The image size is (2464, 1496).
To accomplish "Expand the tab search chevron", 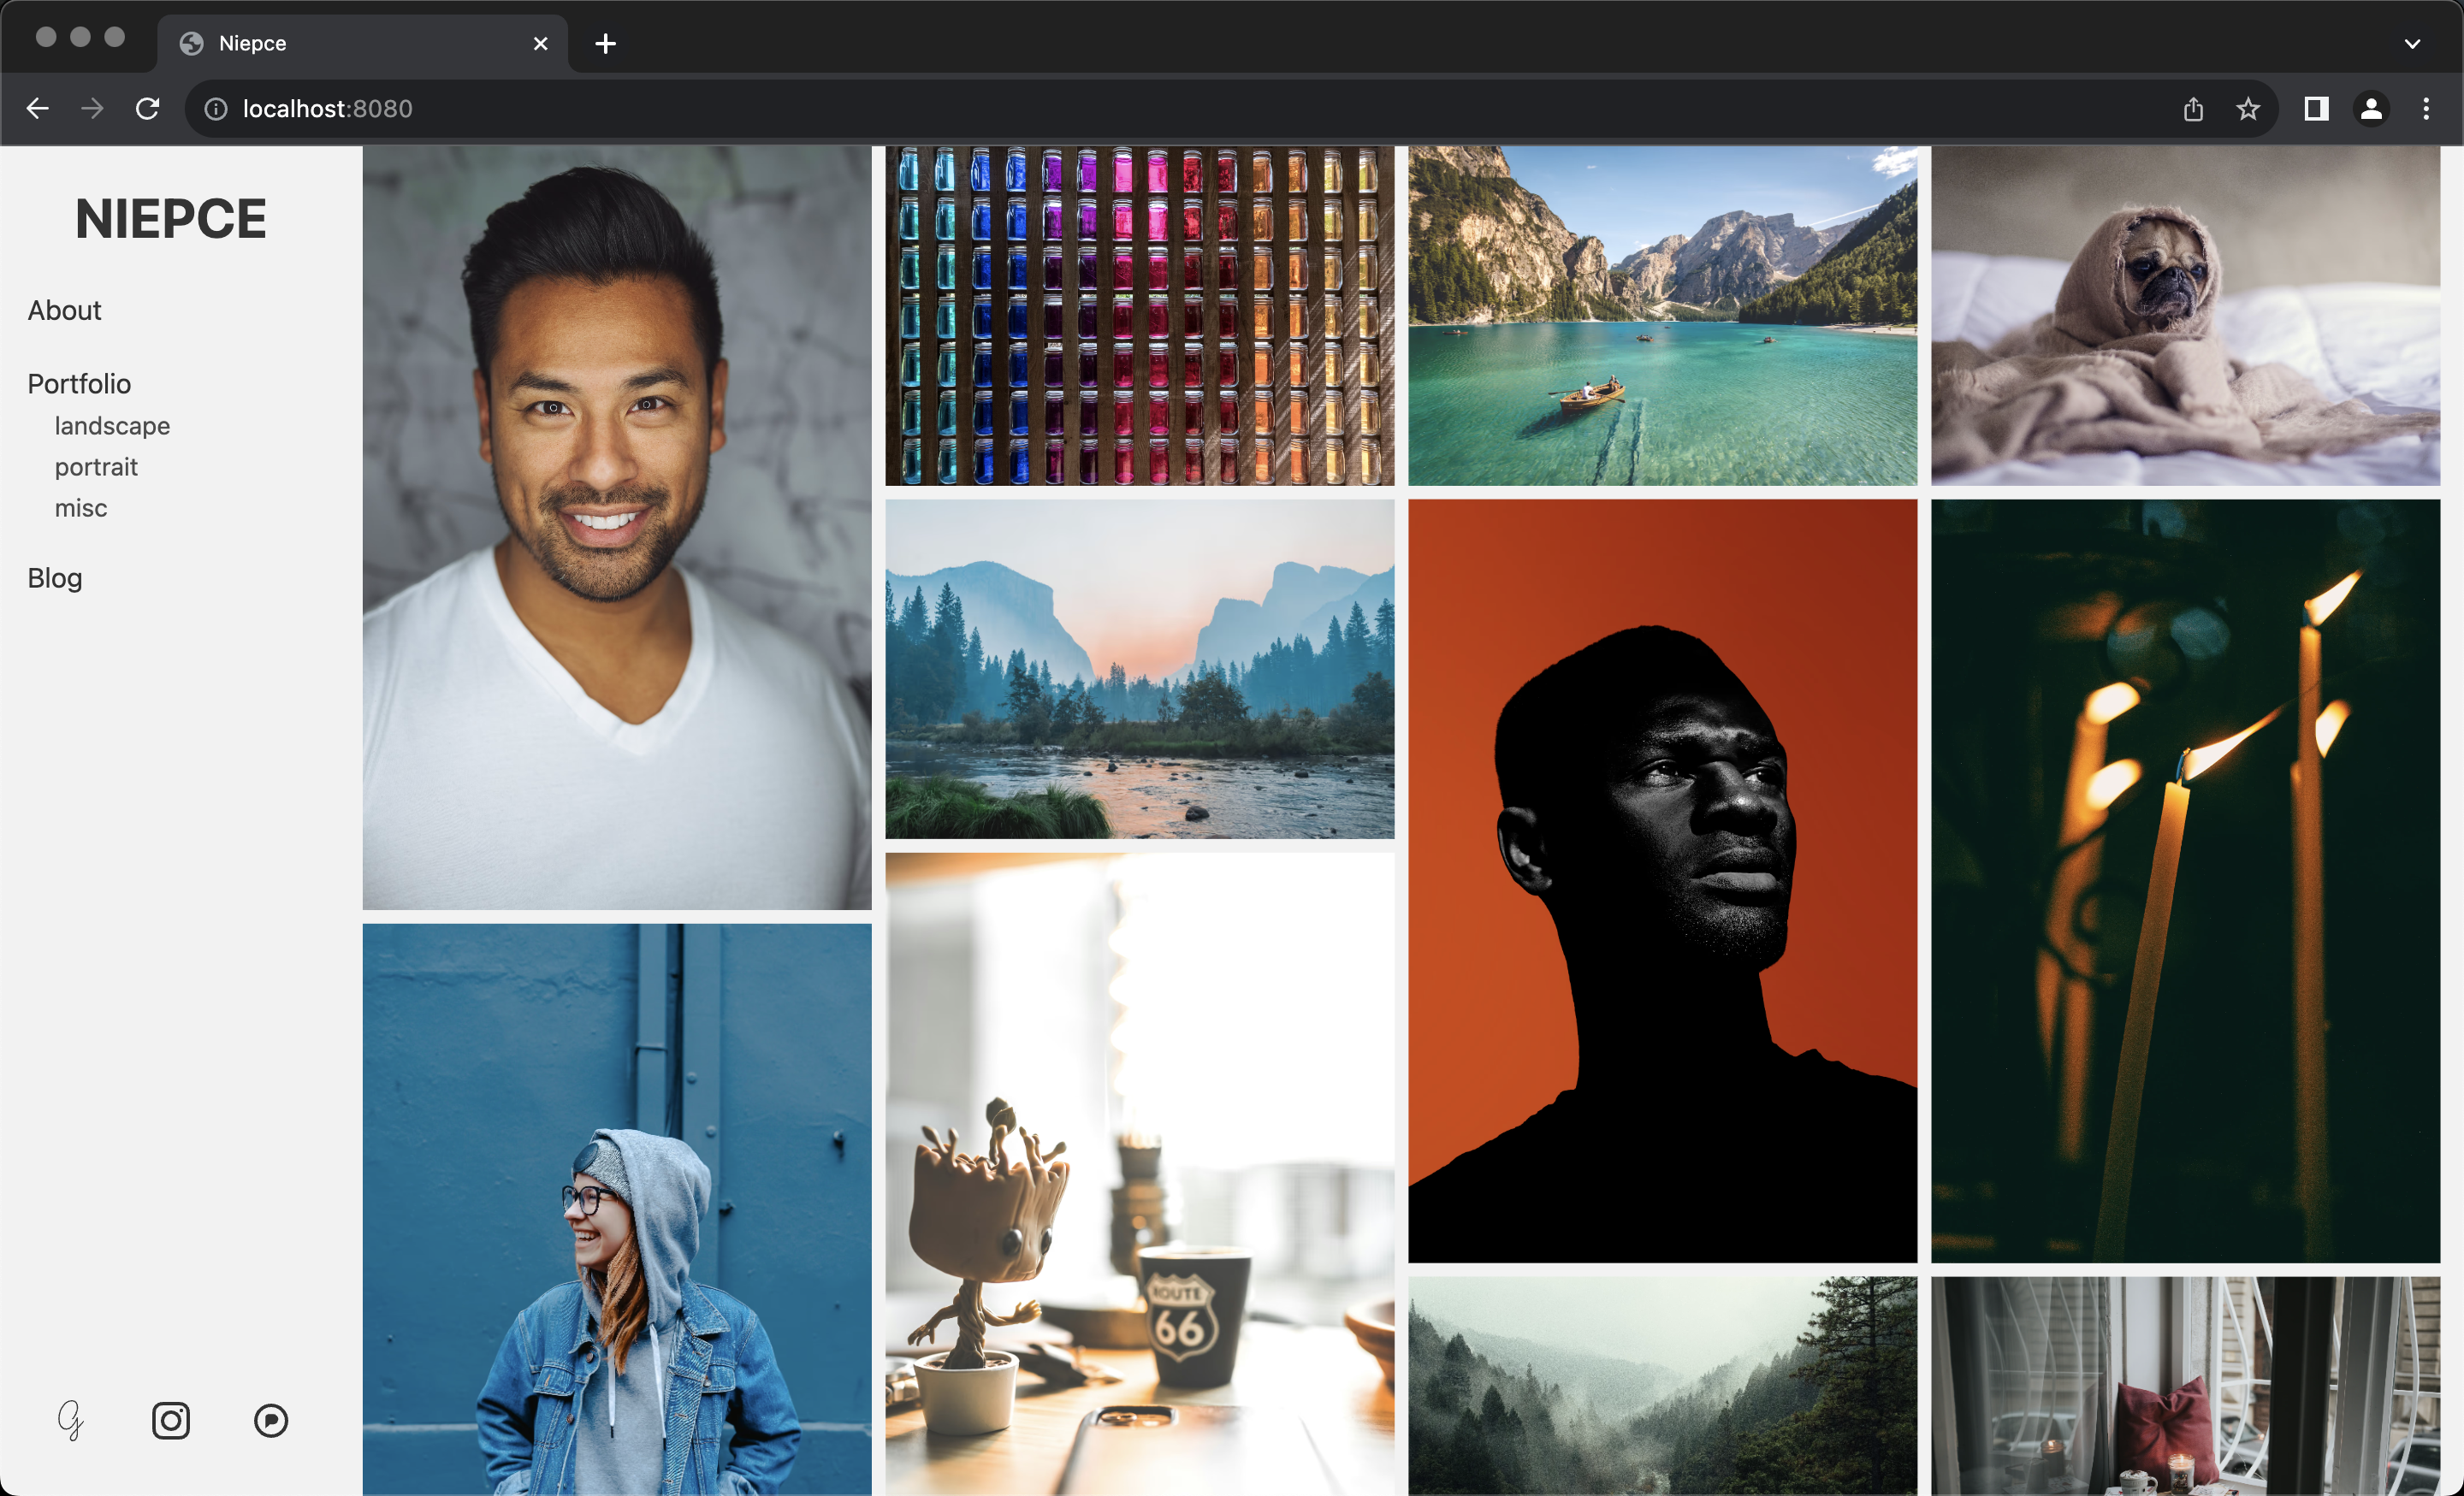I will (x=2412, y=44).
